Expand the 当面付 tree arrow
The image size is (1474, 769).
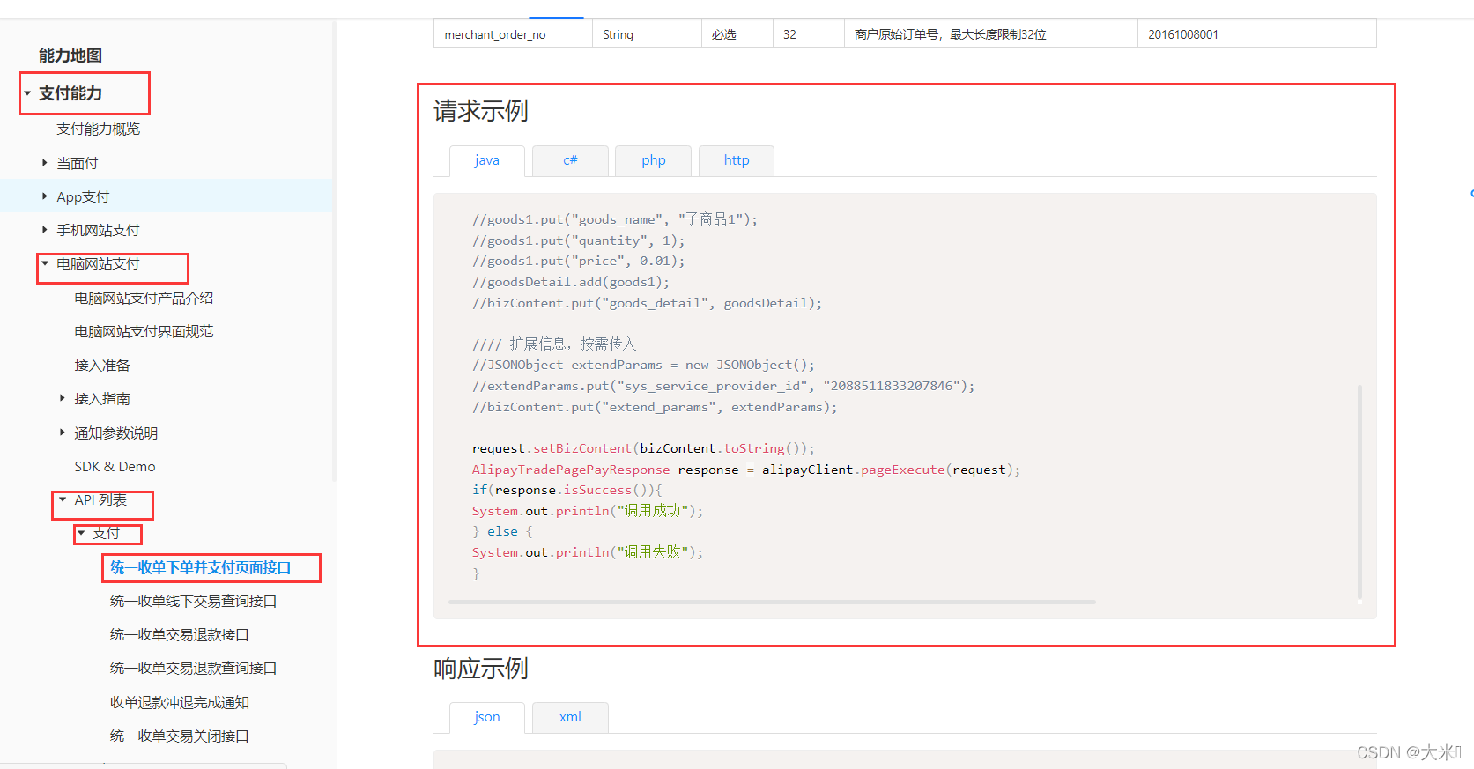[x=45, y=163]
